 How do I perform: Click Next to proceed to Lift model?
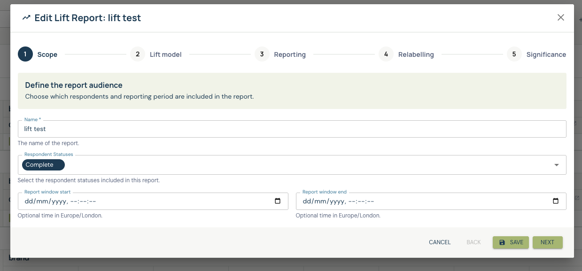tap(547, 242)
